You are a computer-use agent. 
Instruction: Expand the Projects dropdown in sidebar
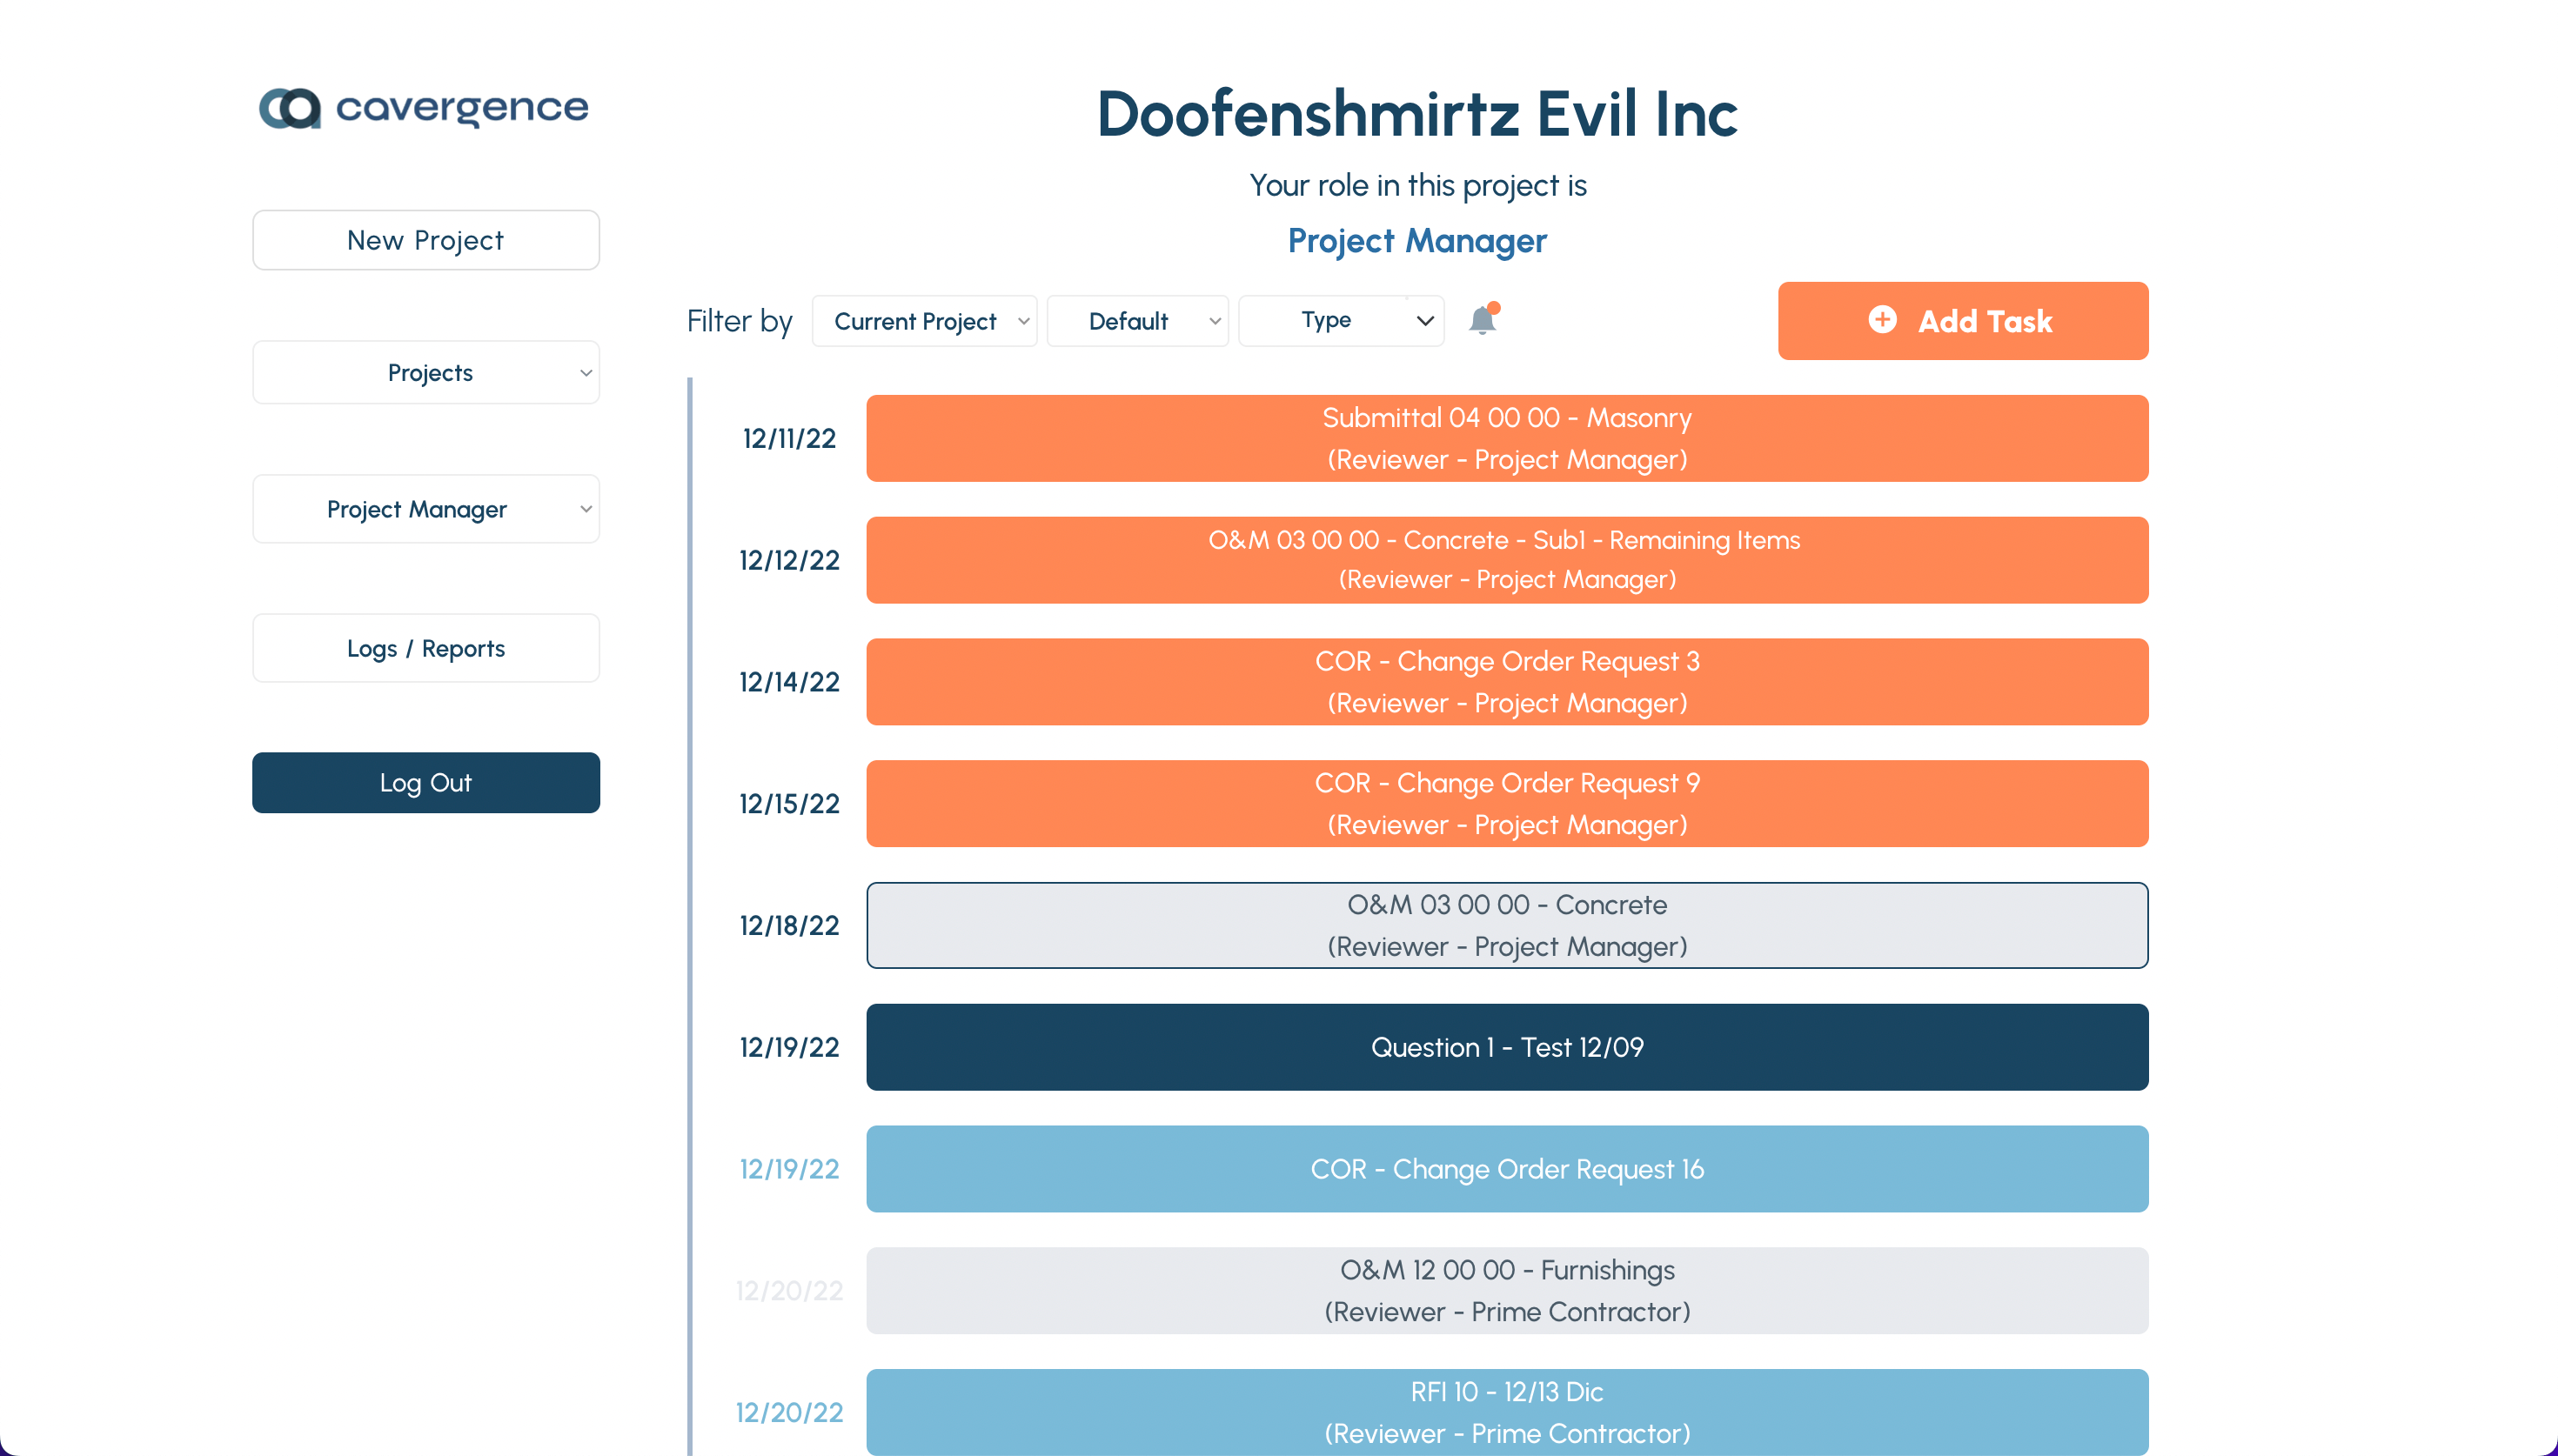[426, 373]
